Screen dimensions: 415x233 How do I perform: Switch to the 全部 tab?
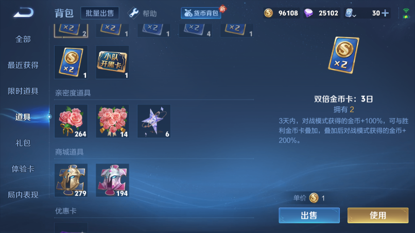(x=23, y=39)
